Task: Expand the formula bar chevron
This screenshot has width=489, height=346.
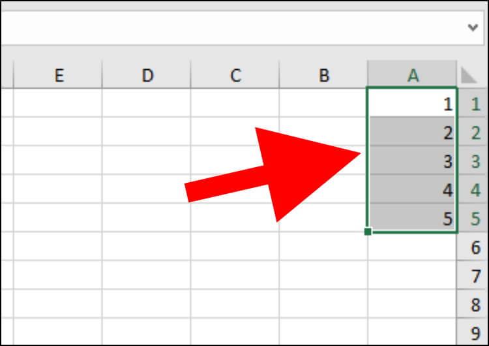Action: pyautogui.click(x=473, y=27)
